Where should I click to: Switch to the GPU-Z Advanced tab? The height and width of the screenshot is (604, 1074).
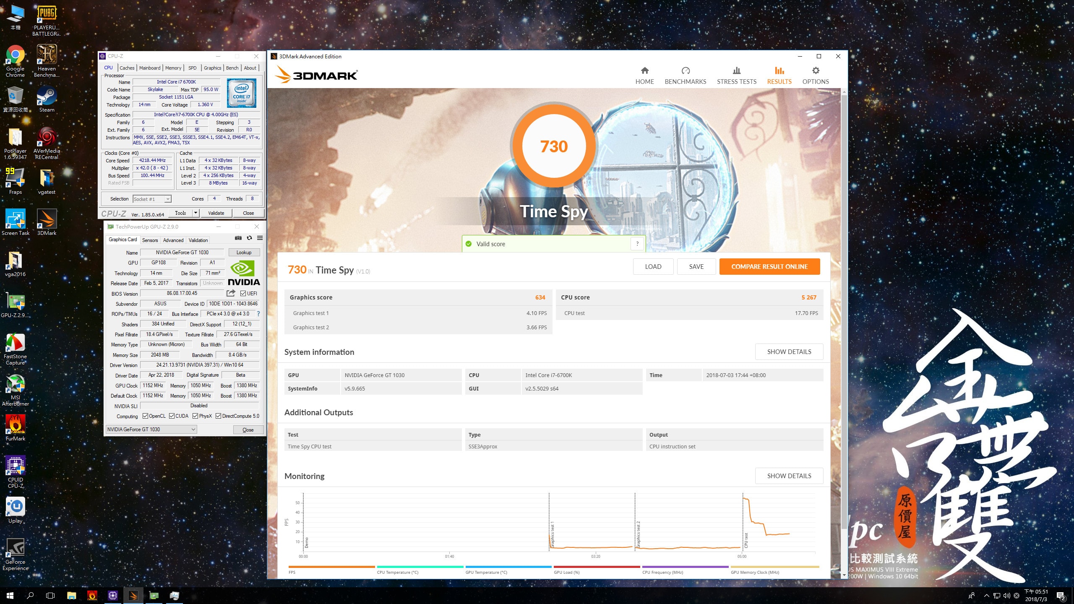[173, 240]
